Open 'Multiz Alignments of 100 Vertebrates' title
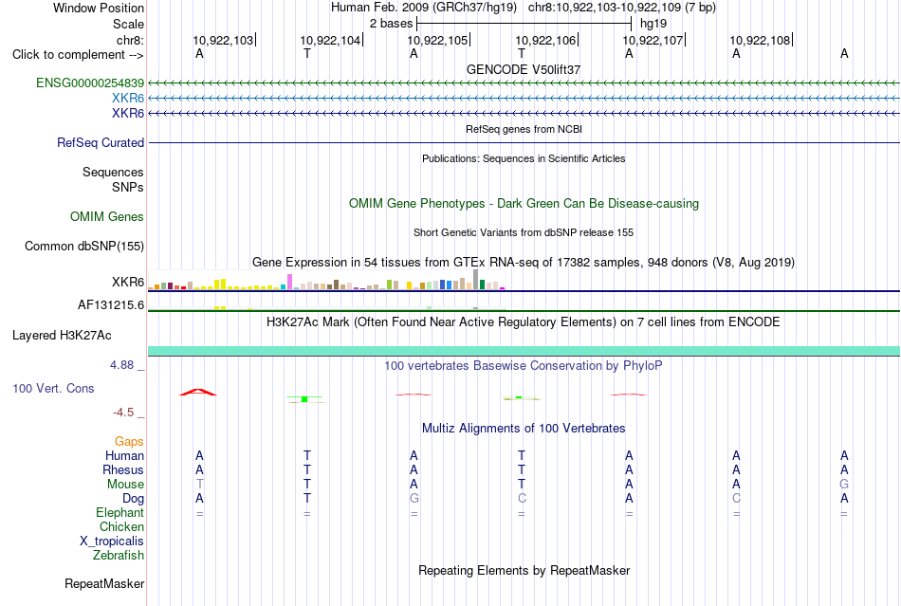 tap(524, 428)
